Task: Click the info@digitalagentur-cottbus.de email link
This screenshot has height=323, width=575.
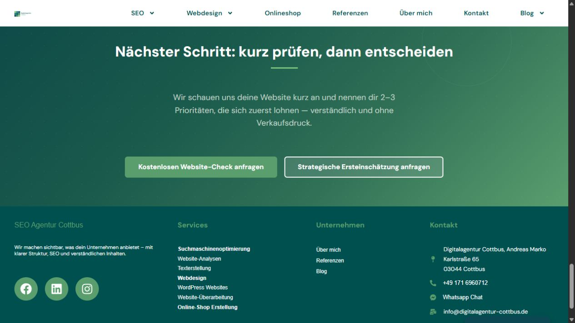Action: 485,312
